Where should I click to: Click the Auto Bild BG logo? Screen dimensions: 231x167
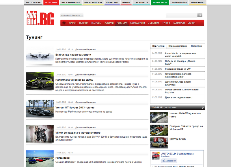click(x=40, y=18)
